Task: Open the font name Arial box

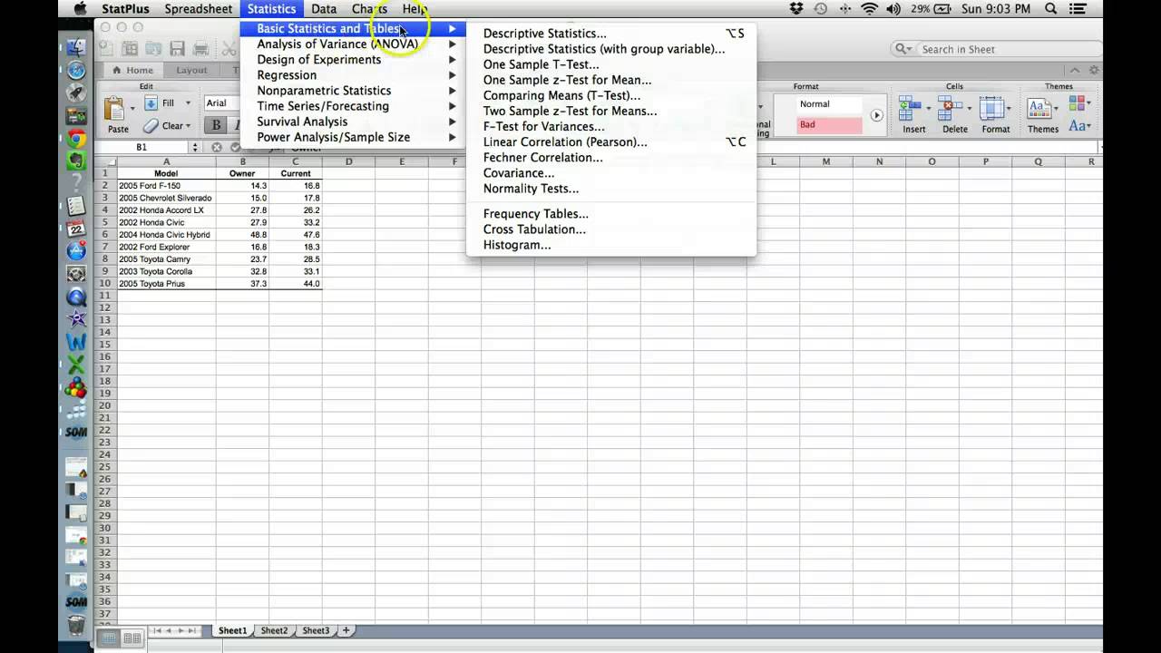Action: pyautogui.click(x=221, y=103)
